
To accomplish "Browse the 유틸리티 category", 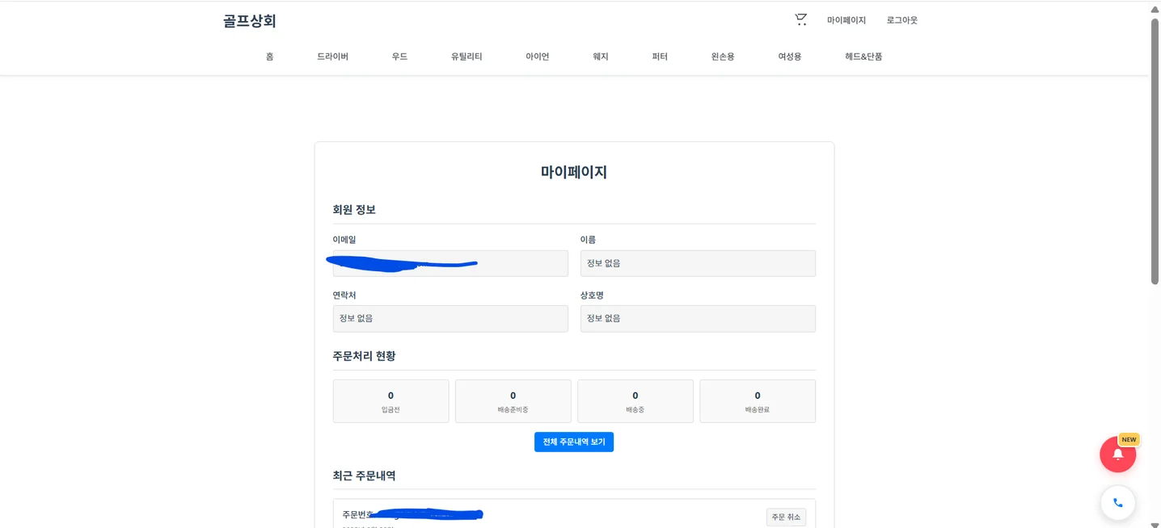I will pos(466,57).
